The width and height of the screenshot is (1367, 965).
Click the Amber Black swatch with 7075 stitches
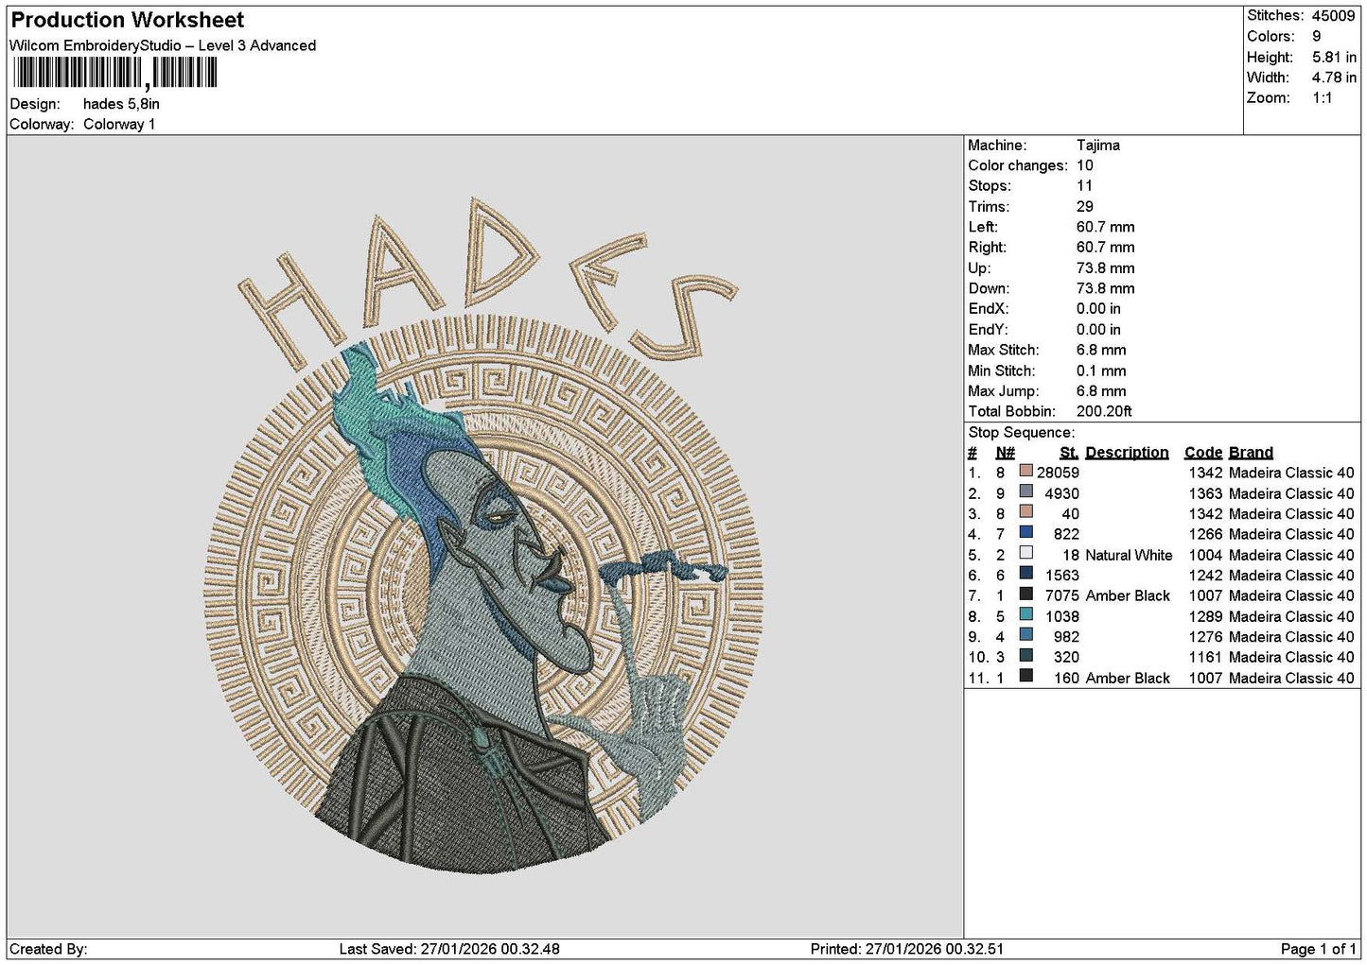click(x=1025, y=594)
